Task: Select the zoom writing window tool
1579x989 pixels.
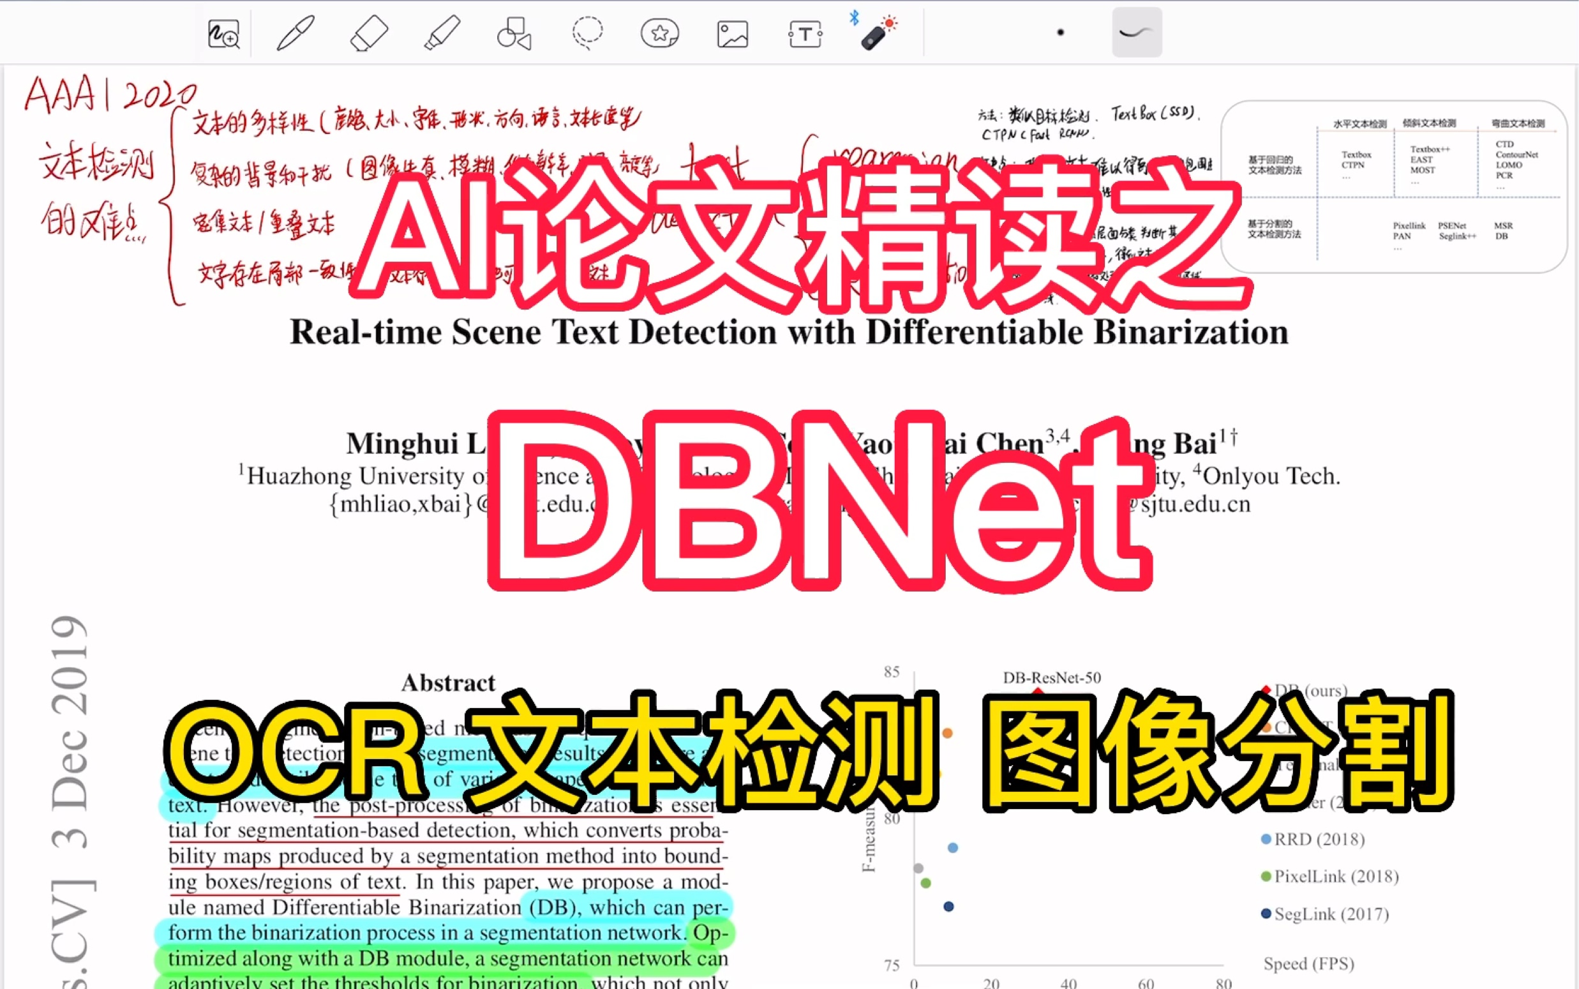Action: pos(223,34)
